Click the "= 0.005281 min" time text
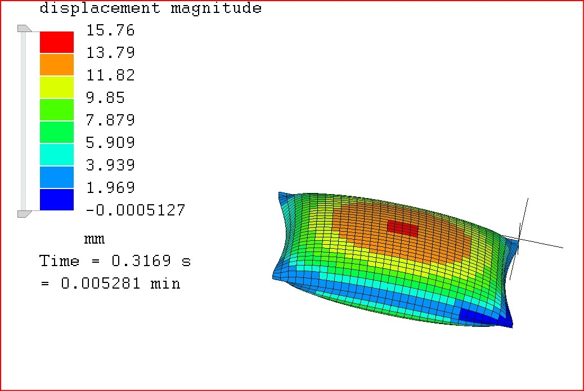Screen dimensions: 584x391 [x=110, y=284]
